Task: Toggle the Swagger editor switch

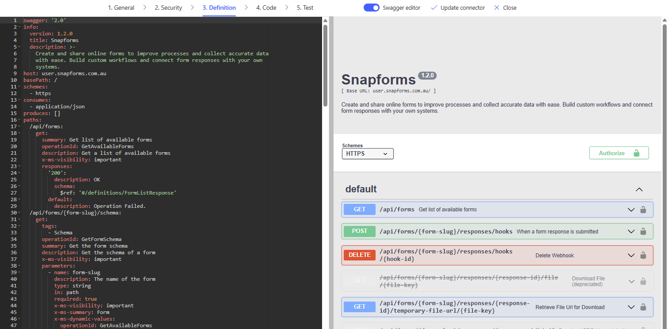Action: click(372, 8)
